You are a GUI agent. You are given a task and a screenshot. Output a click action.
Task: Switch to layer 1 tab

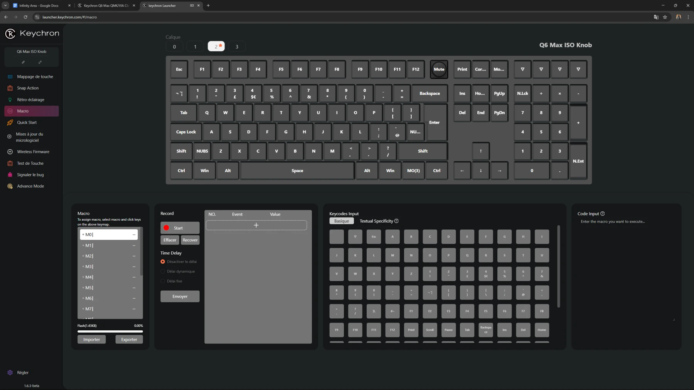tap(195, 47)
